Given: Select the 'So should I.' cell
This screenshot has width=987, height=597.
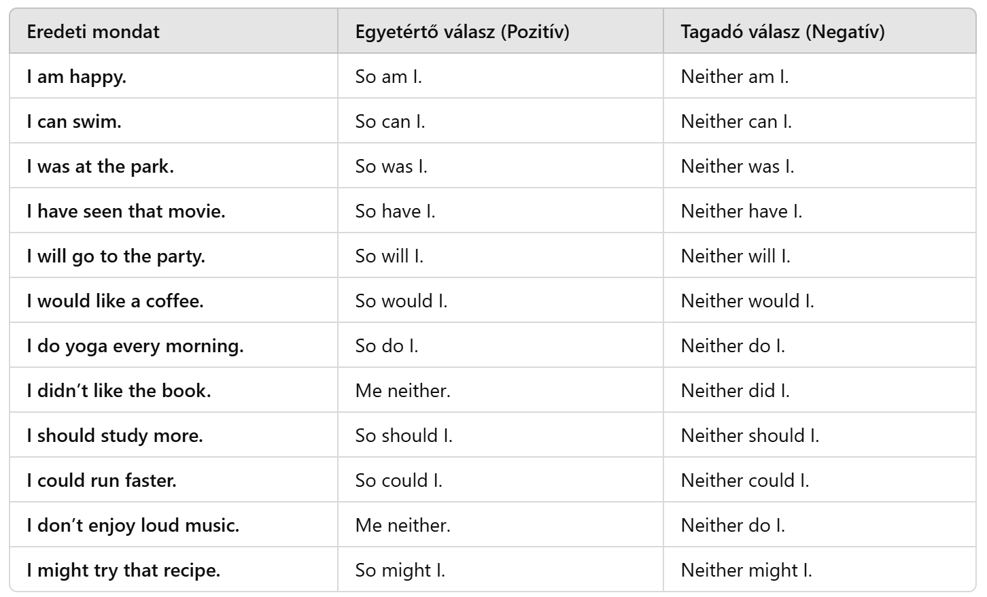Looking at the screenshot, I should (404, 436).
